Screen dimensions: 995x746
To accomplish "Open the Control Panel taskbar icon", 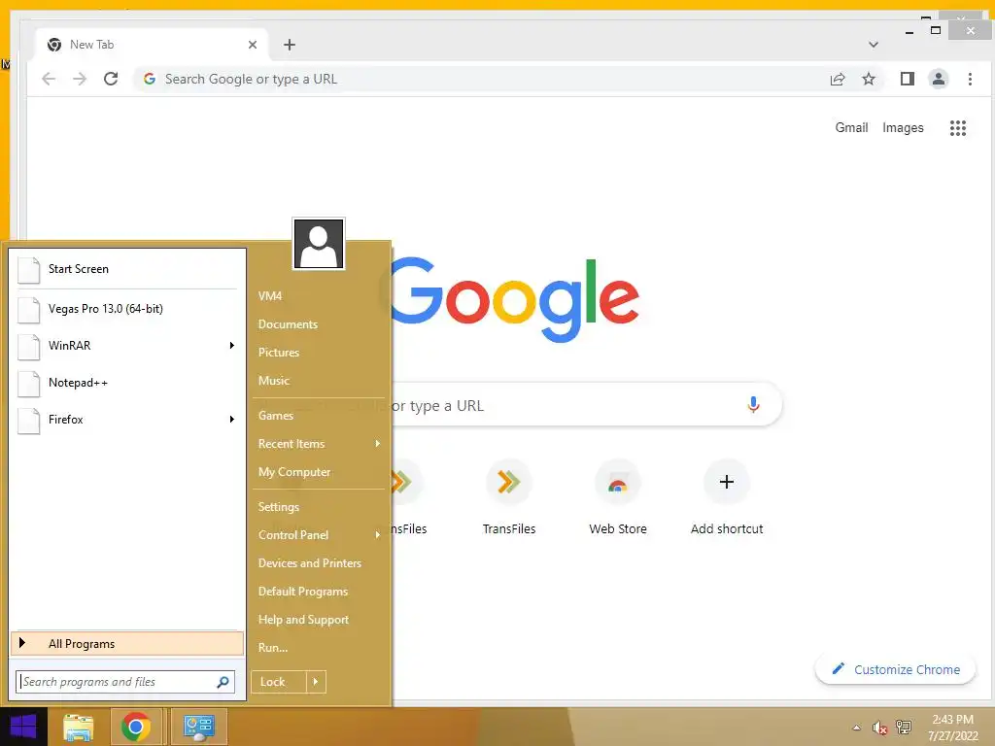I will click(198, 727).
